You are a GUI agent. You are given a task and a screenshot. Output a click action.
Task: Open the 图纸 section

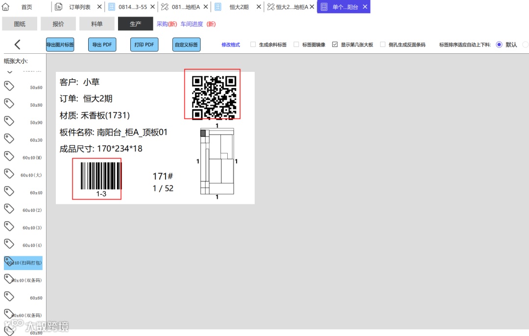click(20, 24)
